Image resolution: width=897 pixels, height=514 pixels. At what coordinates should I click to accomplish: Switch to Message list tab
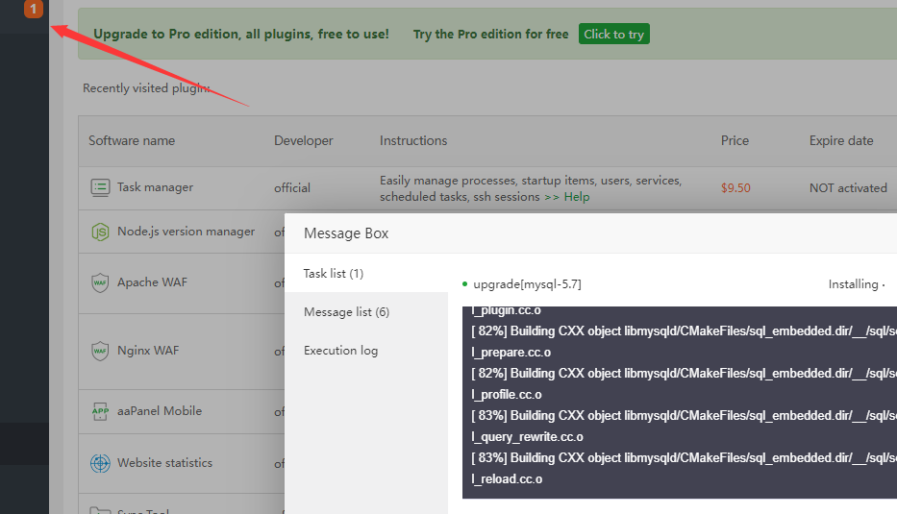point(346,312)
